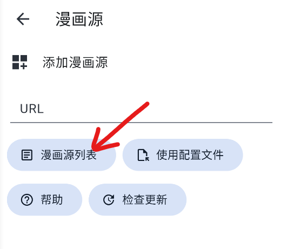Focus the URL input field
This screenshot has width=281, height=249.
(141, 109)
